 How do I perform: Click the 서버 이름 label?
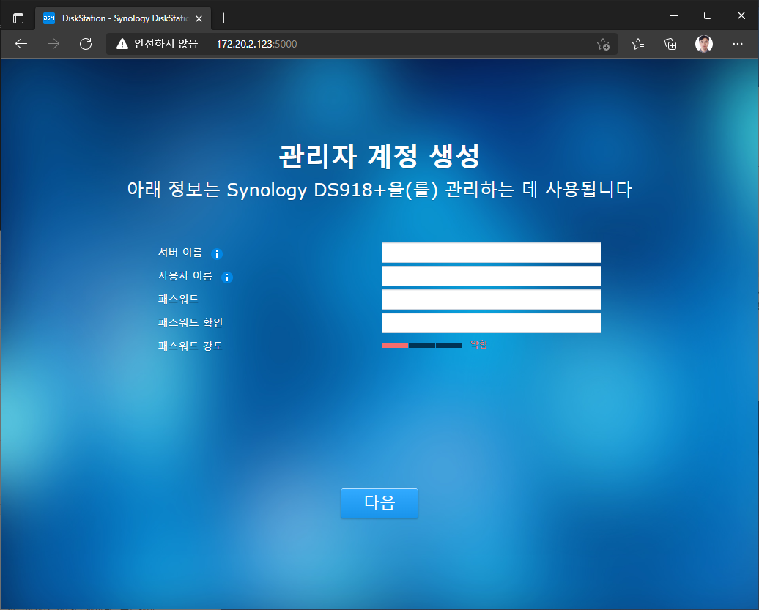(180, 253)
